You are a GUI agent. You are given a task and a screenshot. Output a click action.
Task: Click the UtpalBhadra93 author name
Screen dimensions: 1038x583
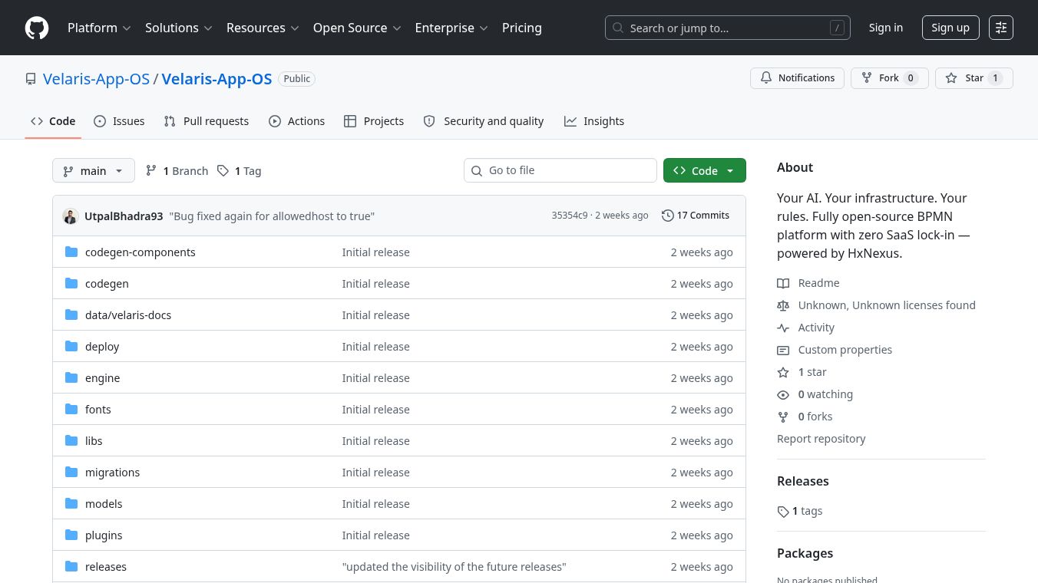(x=124, y=216)
